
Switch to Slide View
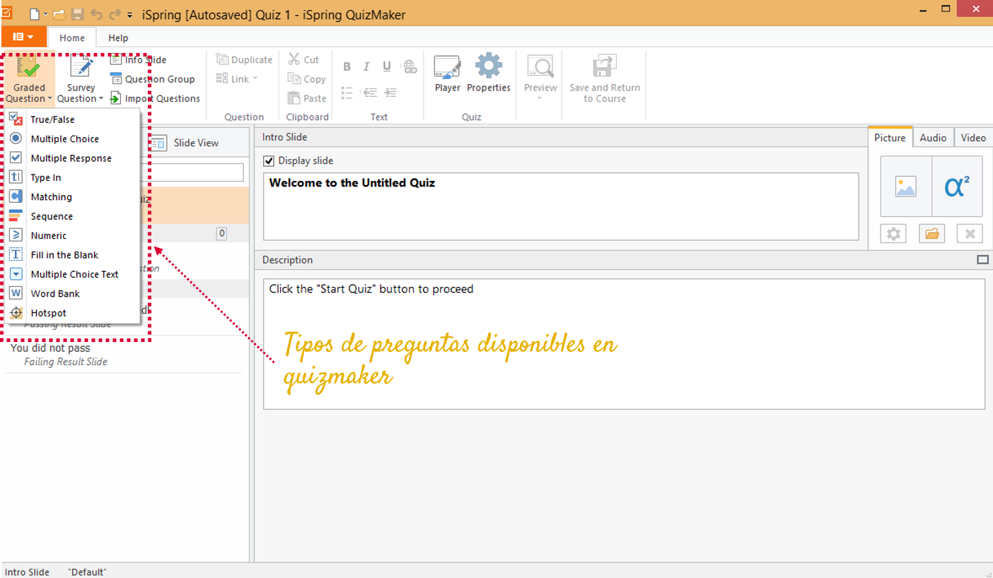[186, 143]
